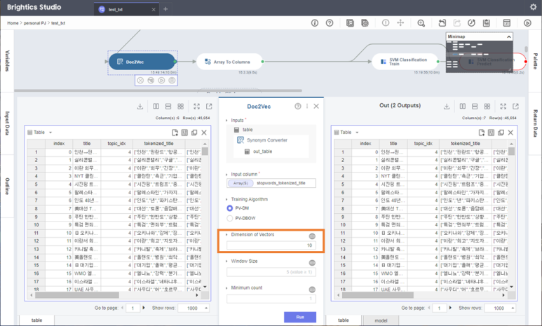Image resolution: width=542 pixels, height=326 pixels.
Task: Open personal PJ in breadcrumb
Action: coord(34,23)
